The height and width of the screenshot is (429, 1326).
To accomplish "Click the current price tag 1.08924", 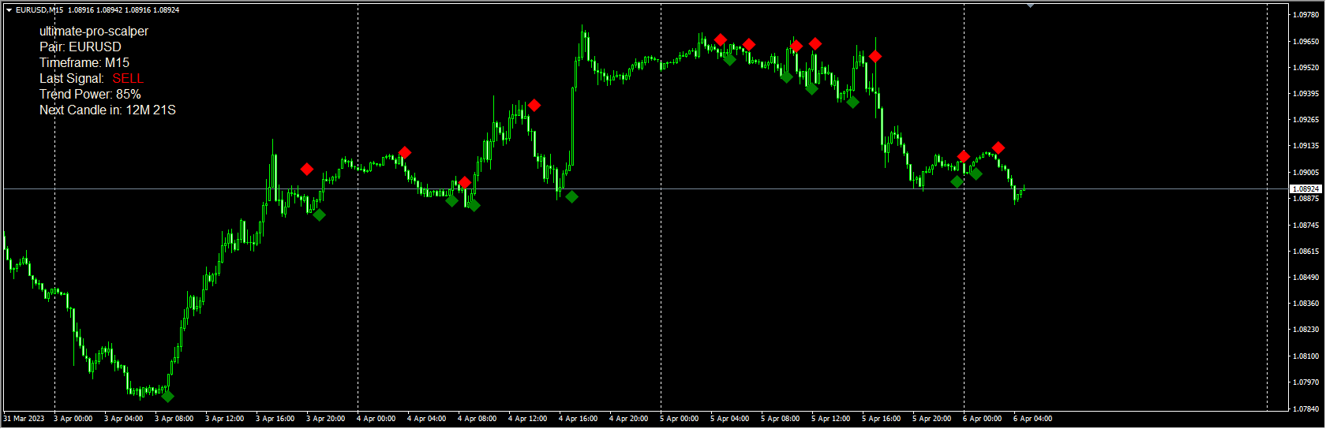I will (x=1305, y=189).
